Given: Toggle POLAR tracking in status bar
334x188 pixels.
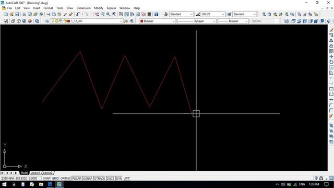Looking at the screenshot, I should click(x=77, y=179).
